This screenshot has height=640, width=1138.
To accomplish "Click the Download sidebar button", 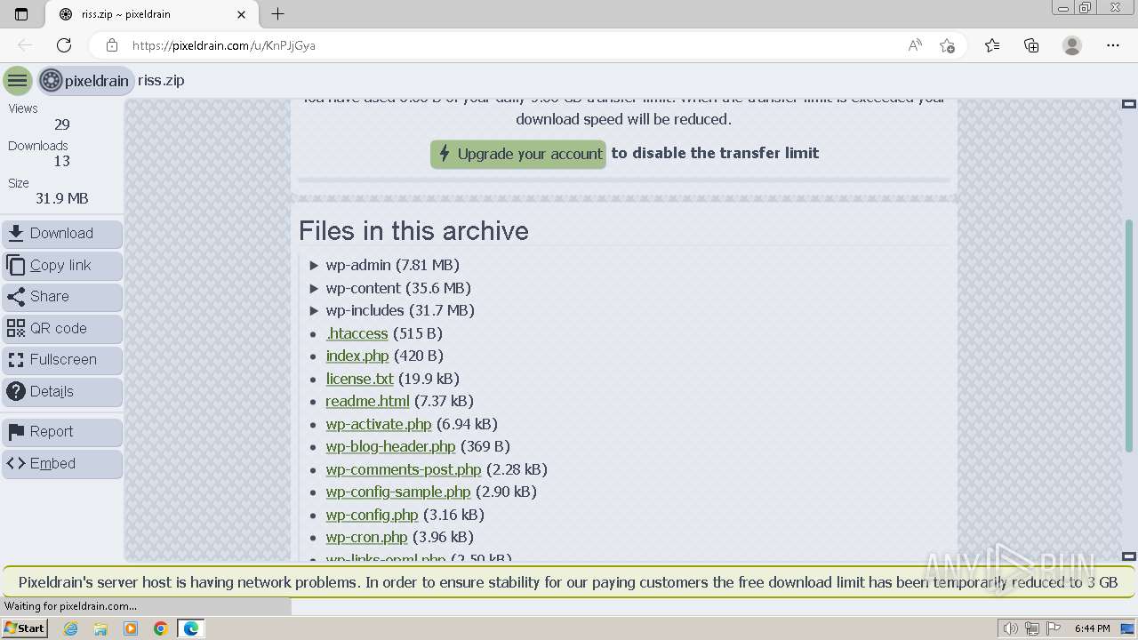I will pos(62,234).
